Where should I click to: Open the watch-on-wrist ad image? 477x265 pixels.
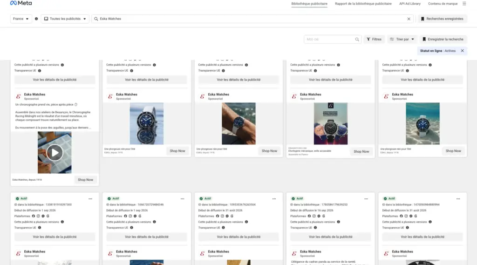click(x=238, y=123)
